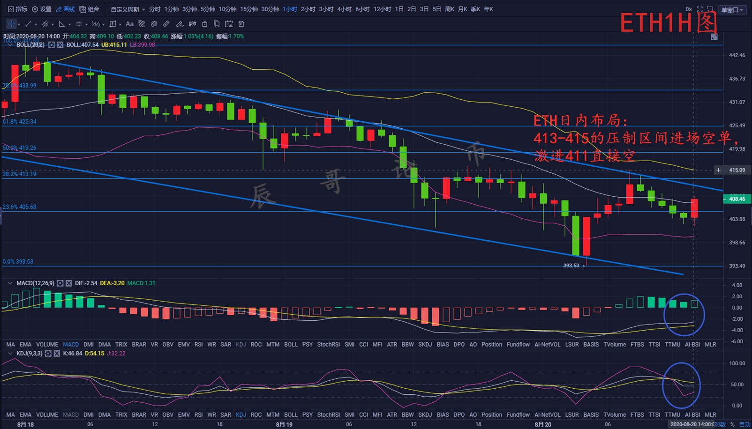Switch to 月K monthly candles
752x429 pixels.
(x=462, y=9)
